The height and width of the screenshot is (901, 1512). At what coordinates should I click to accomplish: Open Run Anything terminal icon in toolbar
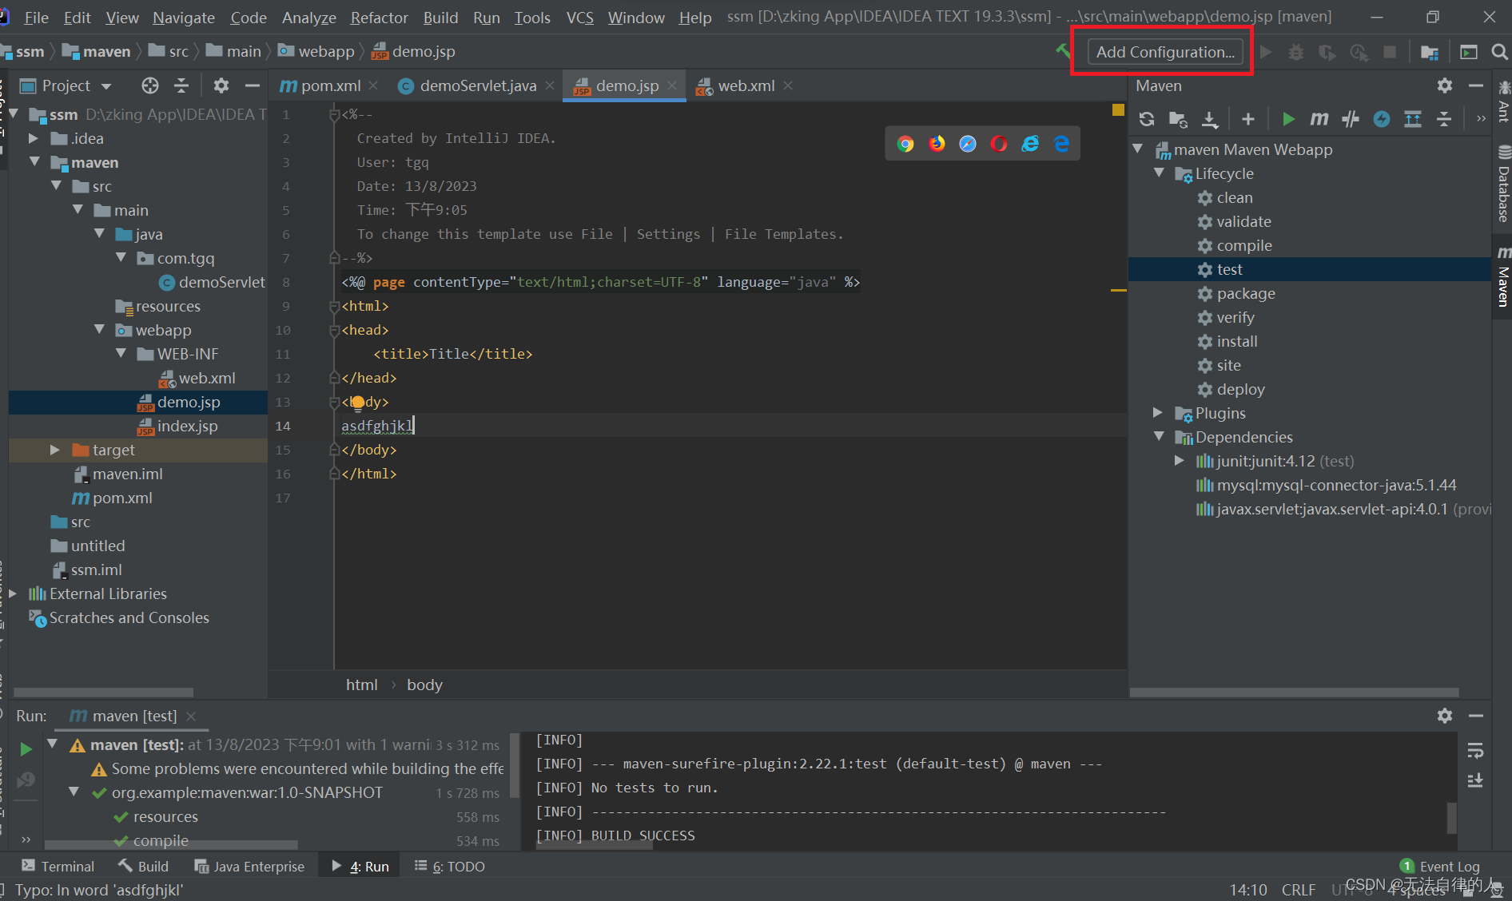point(1469,52)
